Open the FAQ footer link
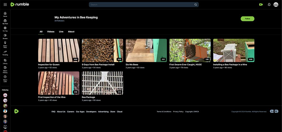 click(53, 112)
